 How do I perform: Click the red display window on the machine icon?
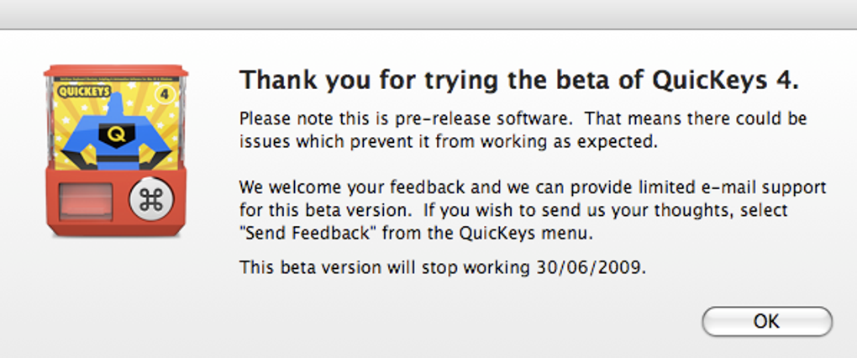pos(85,202)
